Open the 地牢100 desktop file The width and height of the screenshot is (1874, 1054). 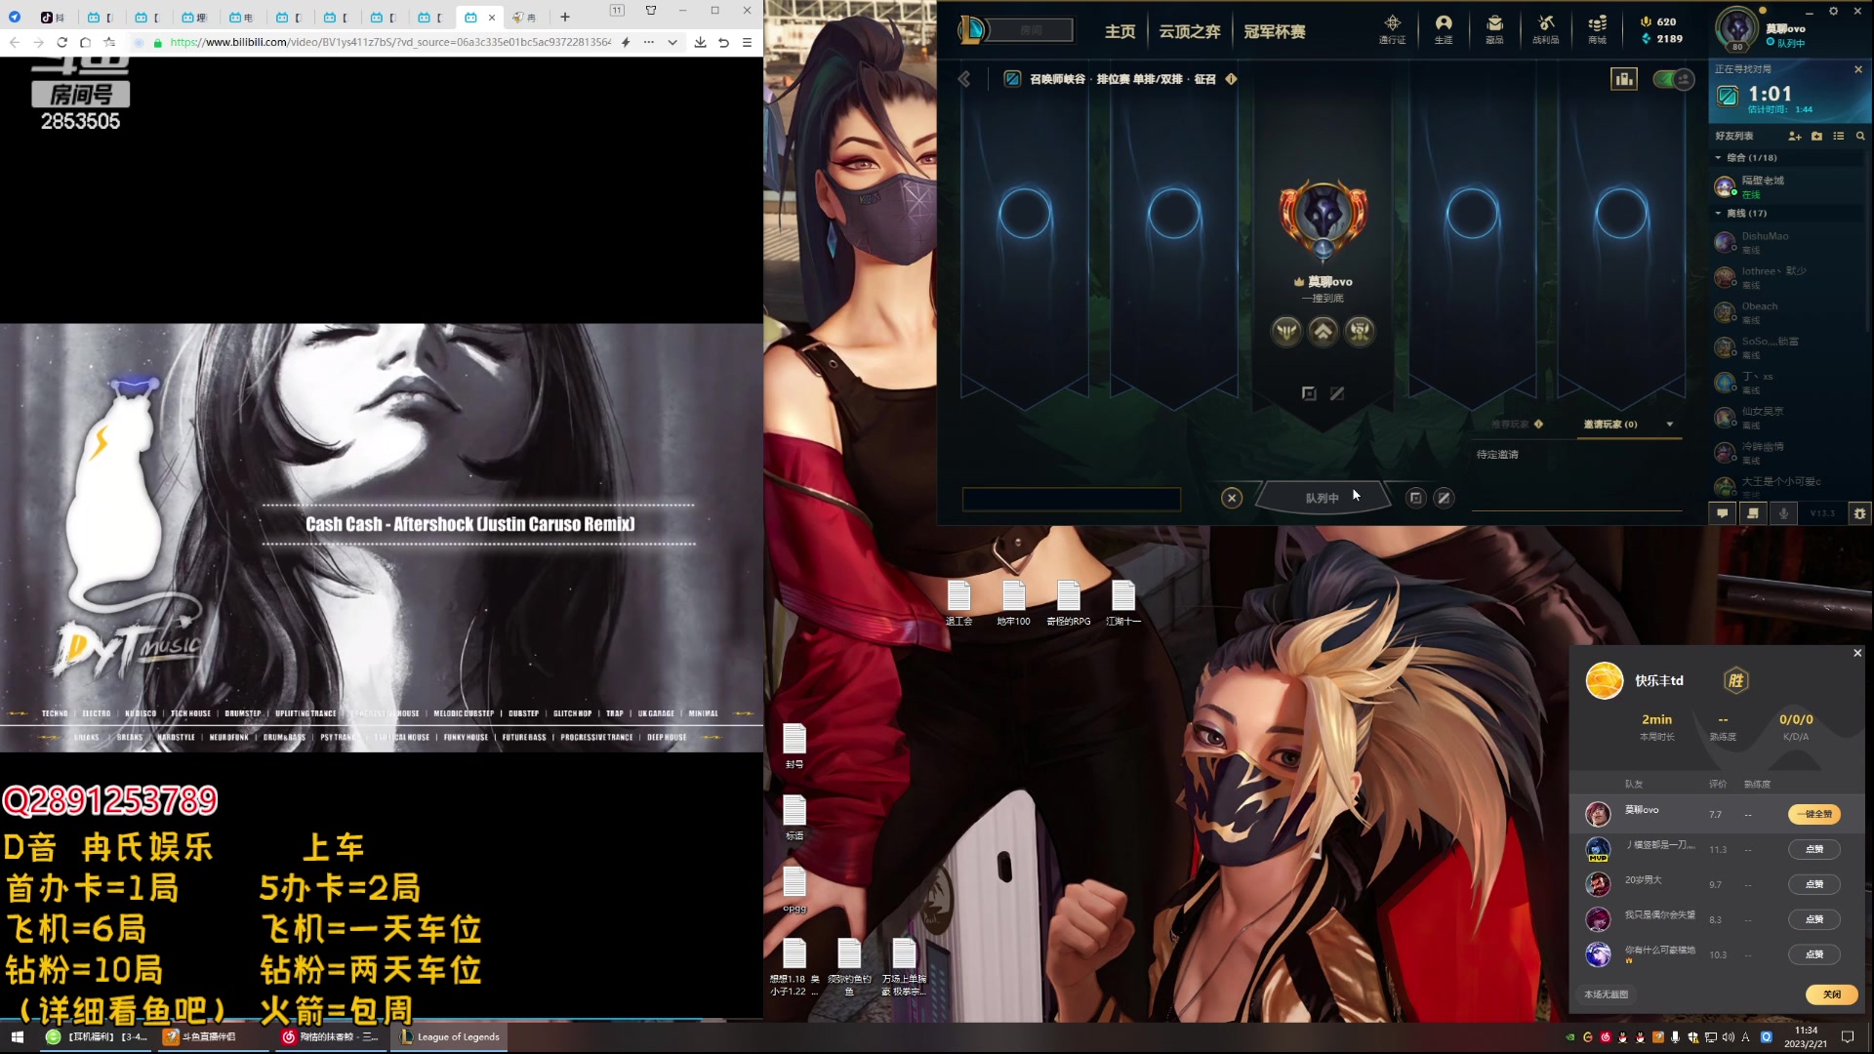tap(1013, 603)
